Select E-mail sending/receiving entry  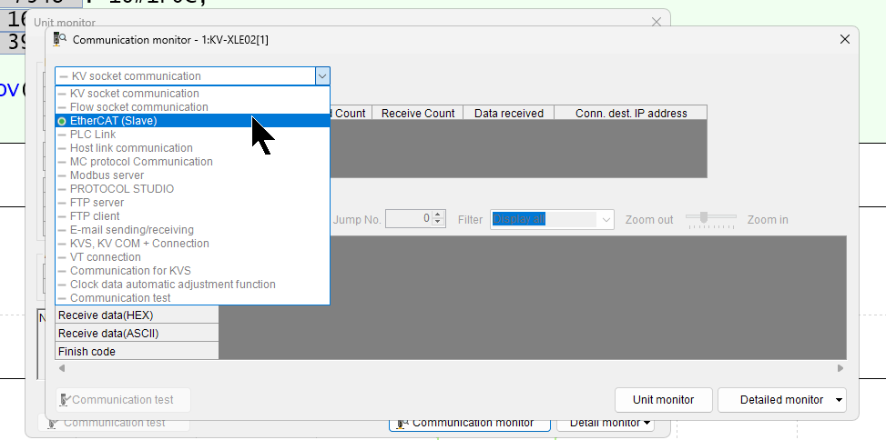(x=192, y=230)
